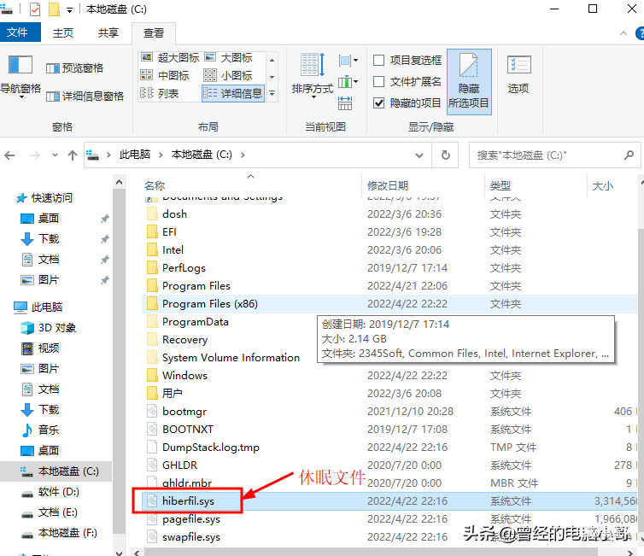Open the quick access toolbar dropdown
Viewport: 644px width, 556px height.
(70, 10)
